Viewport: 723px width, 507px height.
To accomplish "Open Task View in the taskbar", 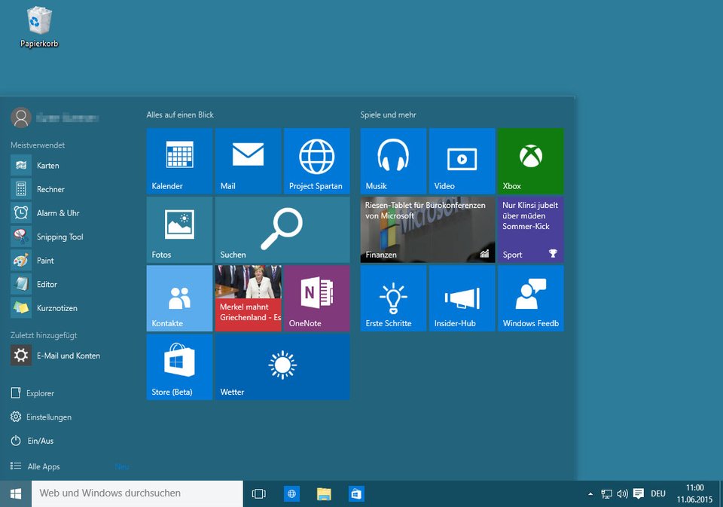I will pyautogui.click(x=258, y=493).
